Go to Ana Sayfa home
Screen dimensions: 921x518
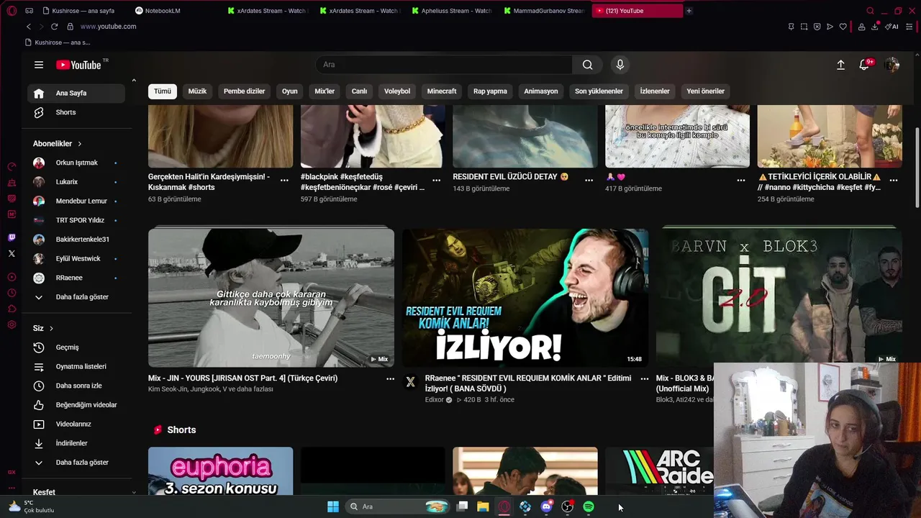(x=76, y=93)
